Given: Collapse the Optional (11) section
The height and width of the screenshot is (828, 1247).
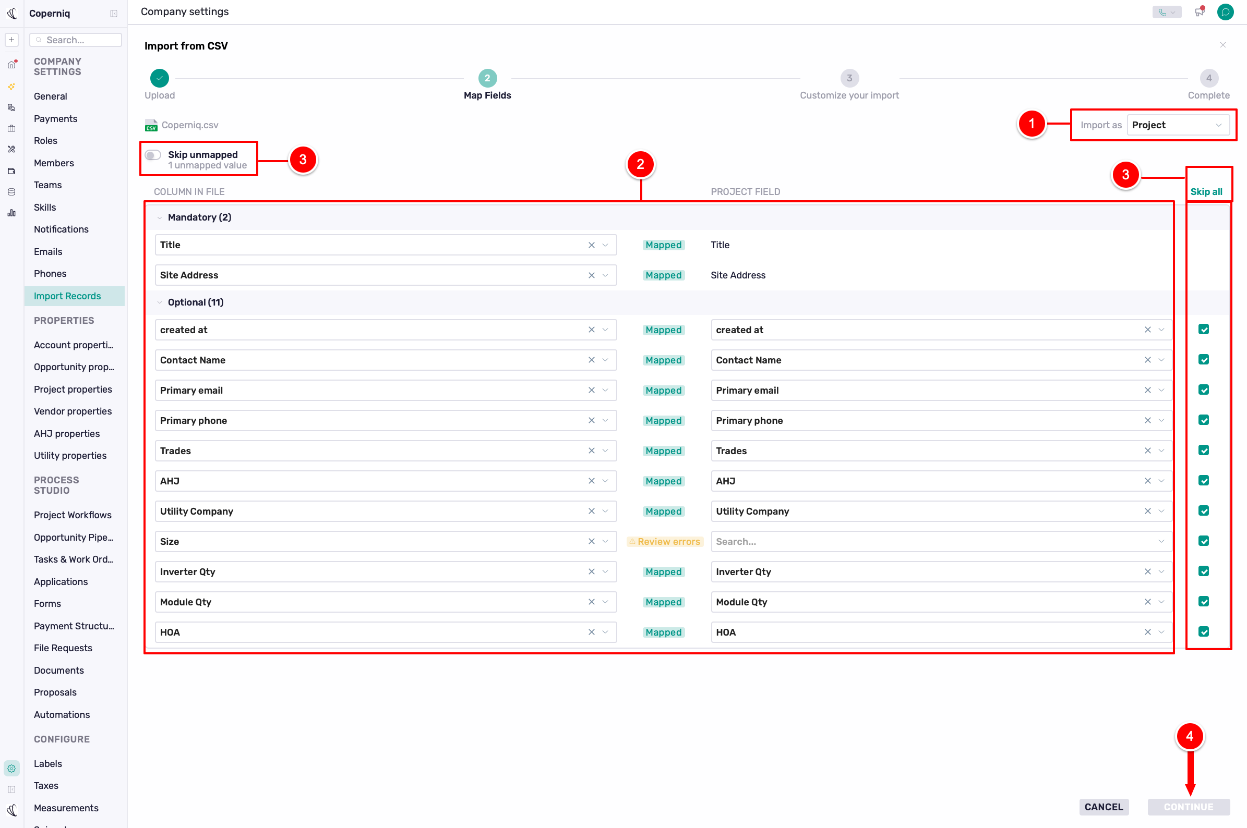Looking at the screenshot, I should pyautogui.click(x=159, y=302).
